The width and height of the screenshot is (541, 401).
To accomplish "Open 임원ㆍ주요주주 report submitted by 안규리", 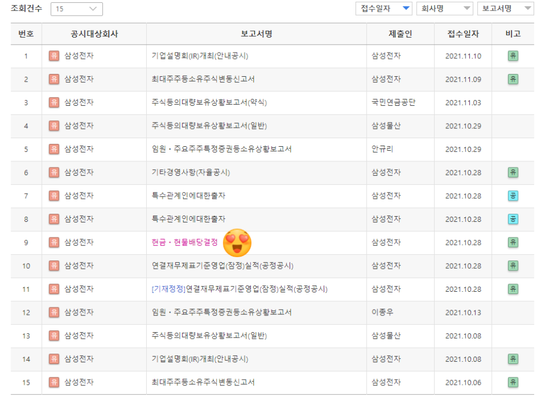I will (221, 149).
